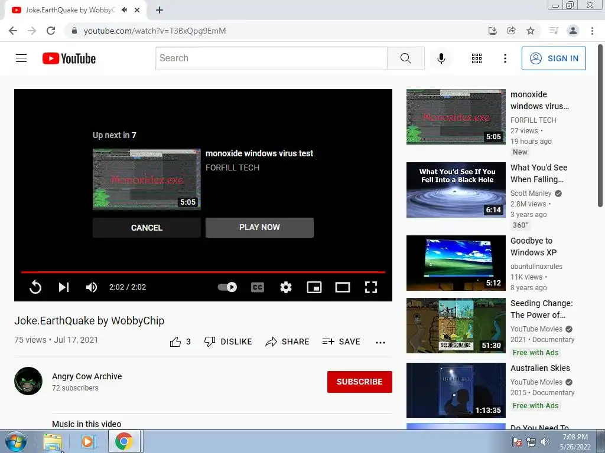
Task: Enable miniplayer mode
Action: tap(314, 287)
